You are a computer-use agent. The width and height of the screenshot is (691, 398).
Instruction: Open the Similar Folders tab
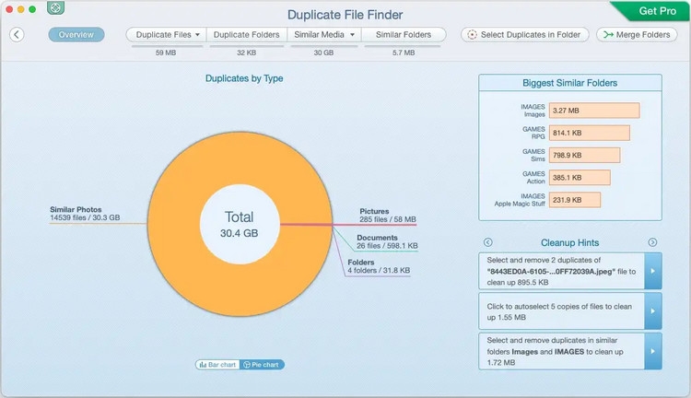point(404,34)
